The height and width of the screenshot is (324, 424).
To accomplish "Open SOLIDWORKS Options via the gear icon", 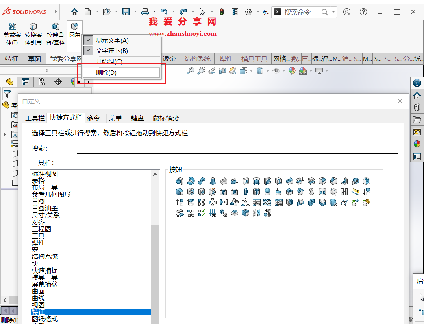I will pyautogui.click(x=248, y=11).
